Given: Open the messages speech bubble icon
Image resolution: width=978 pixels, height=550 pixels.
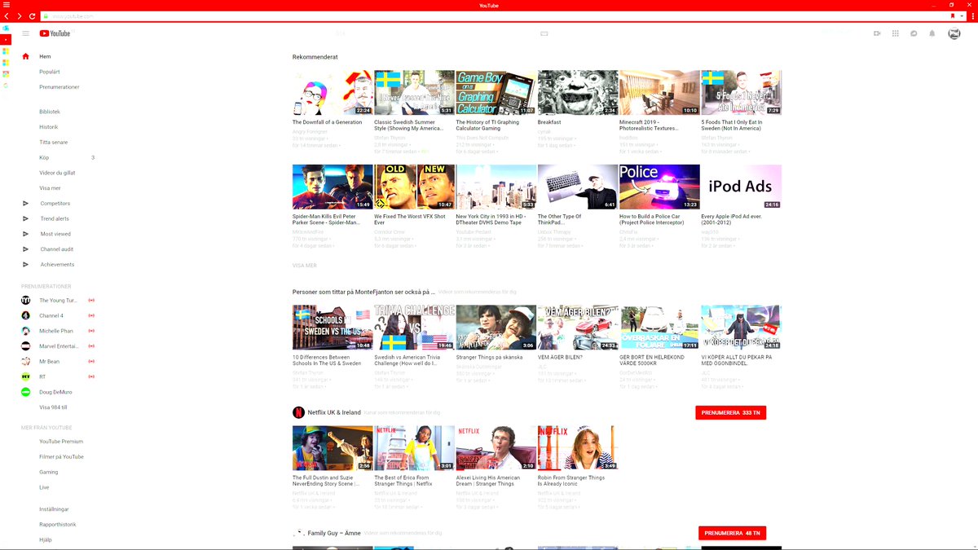Looking at the screenshot, I should (914, 33).
